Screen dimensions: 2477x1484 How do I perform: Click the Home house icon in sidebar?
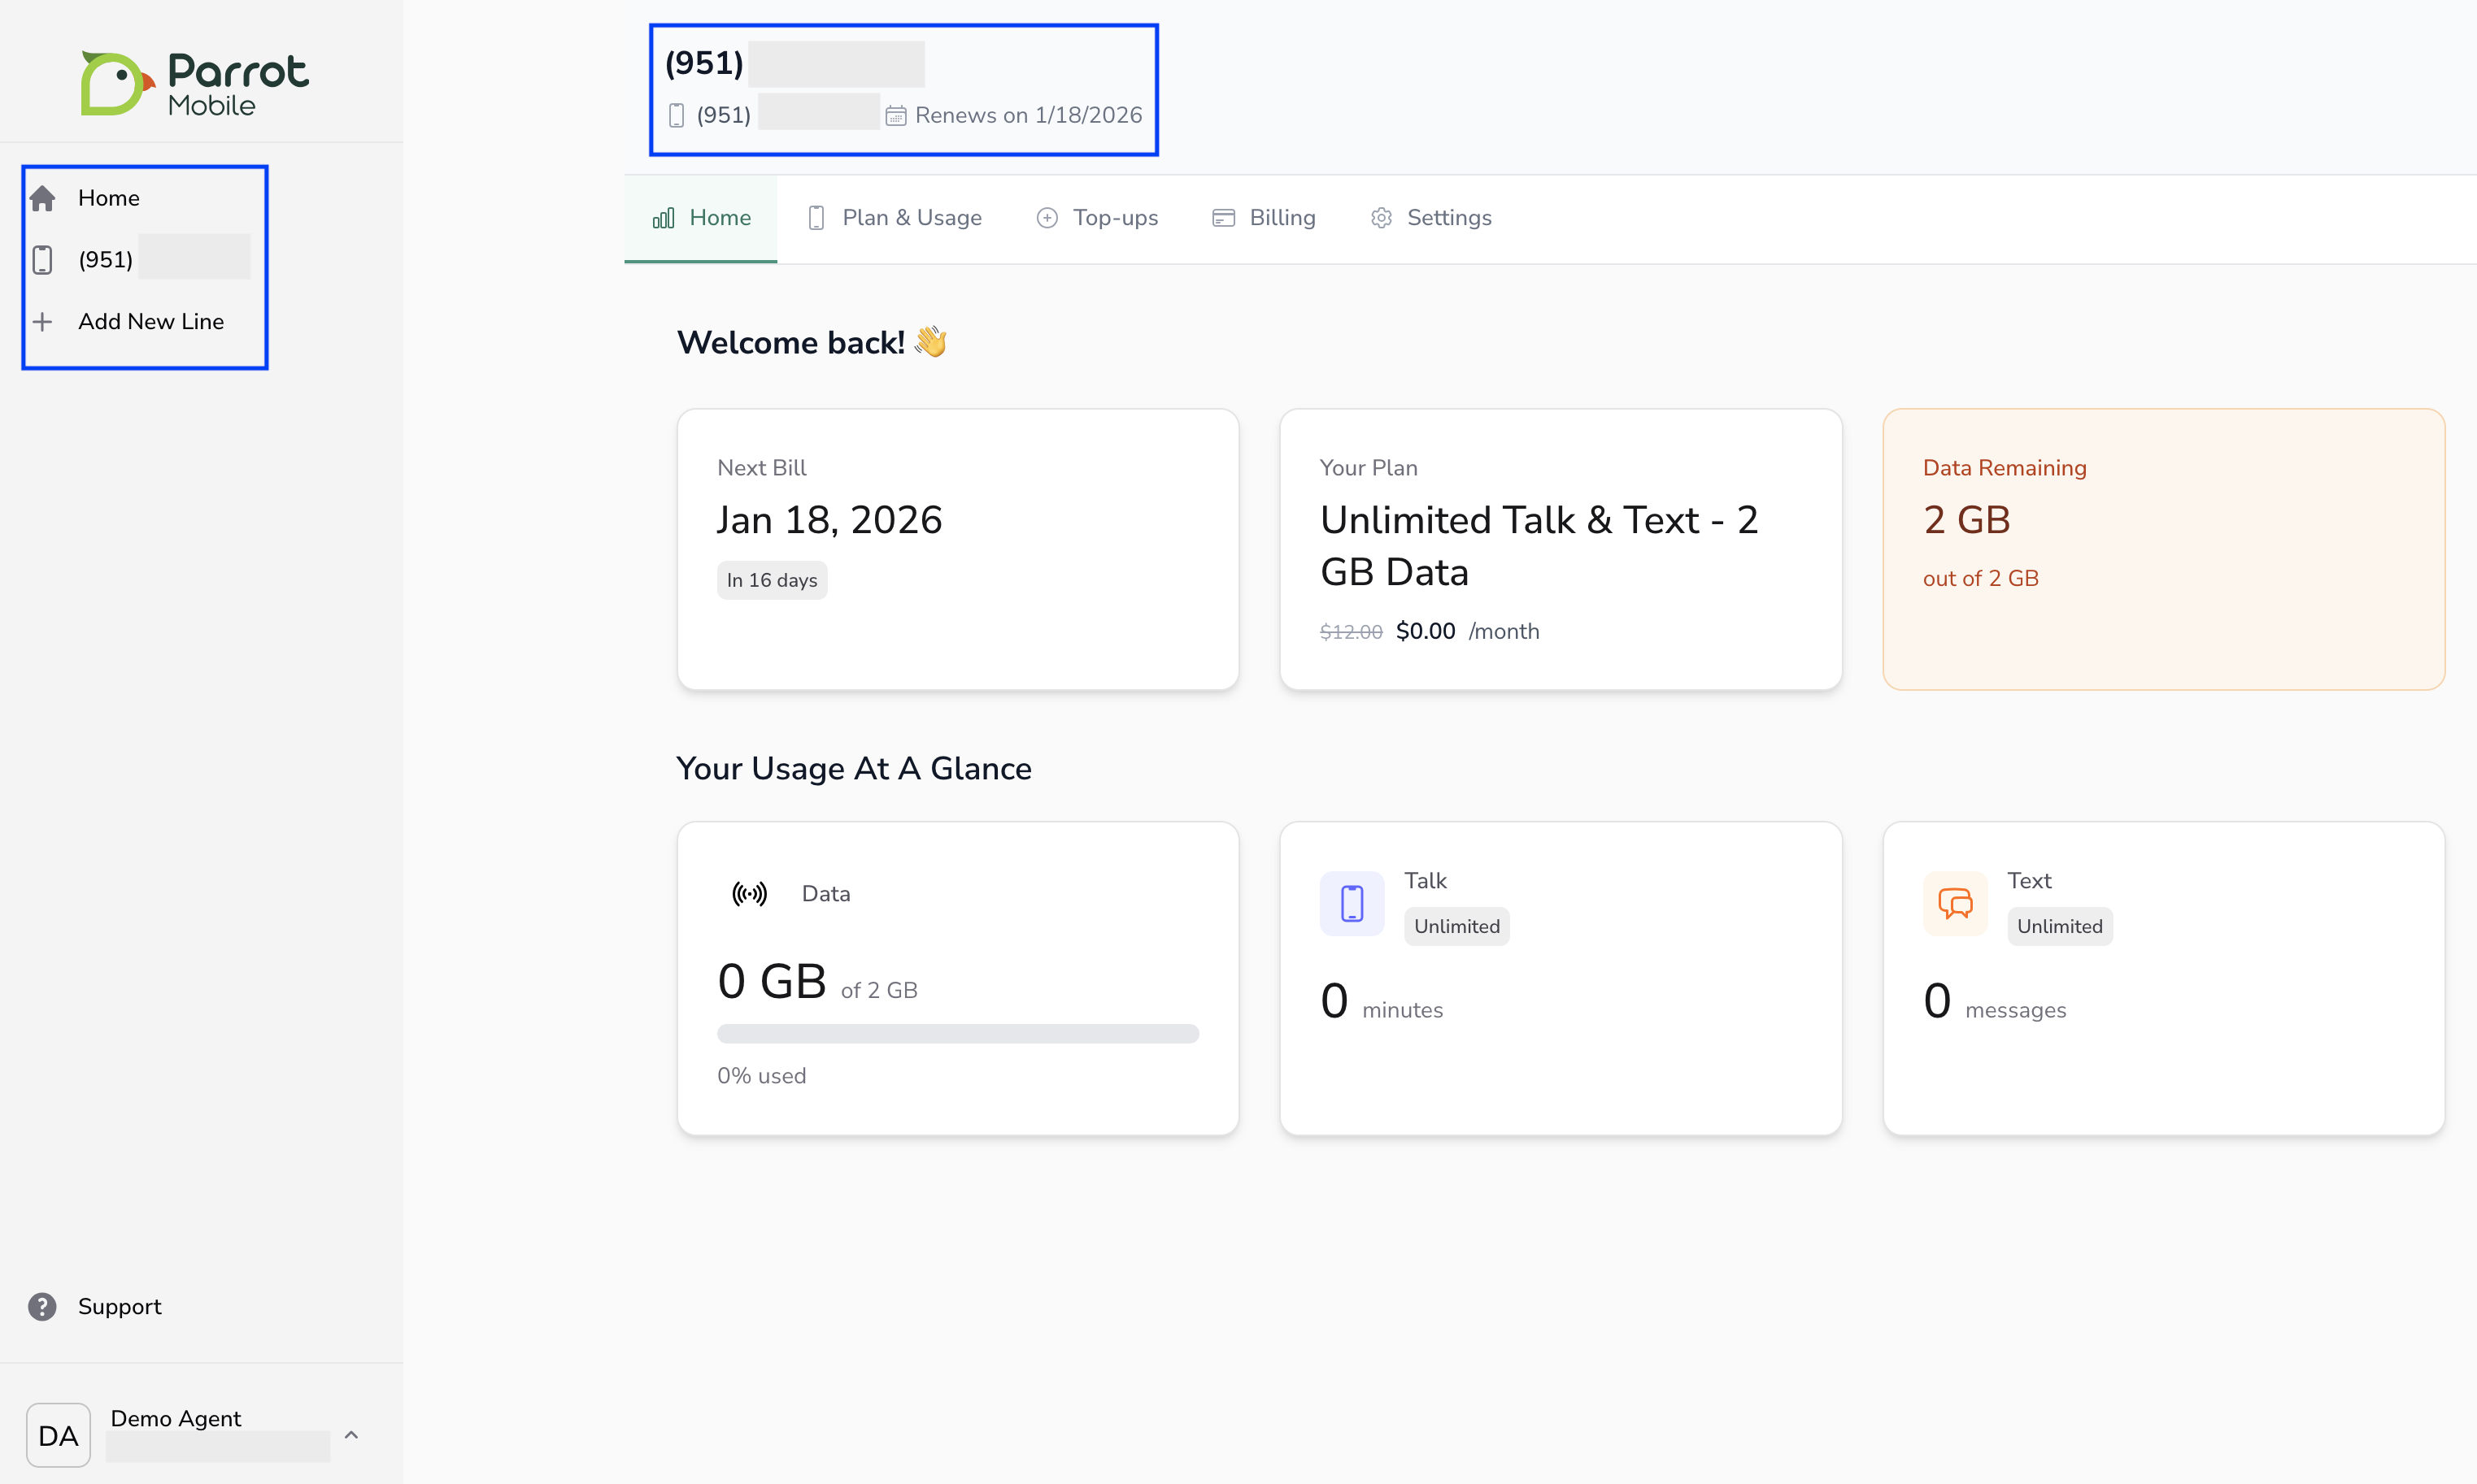[x=42, y=198]
